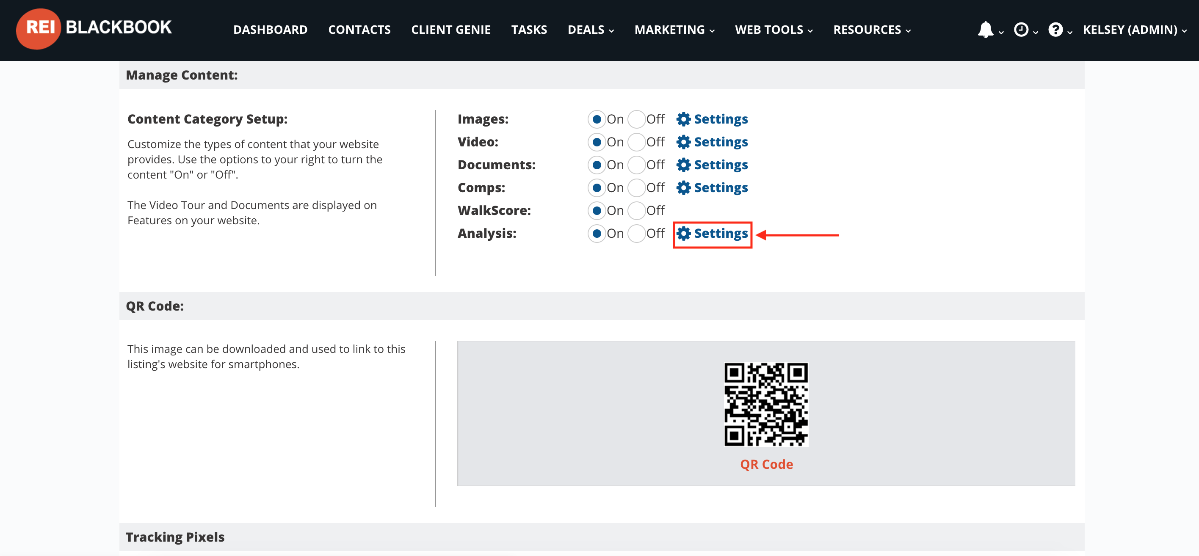Turn Video content Off
The image size is (1199, 556).
click(636, 142)
